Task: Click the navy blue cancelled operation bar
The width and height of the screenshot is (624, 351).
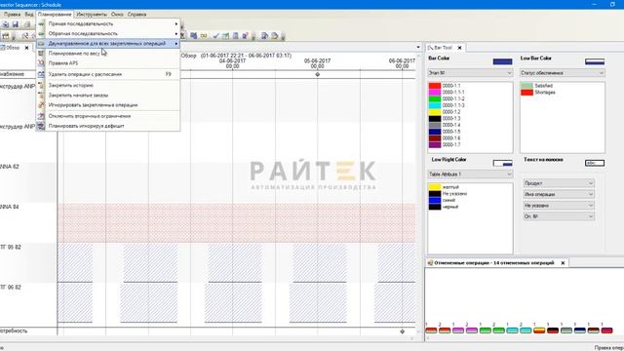Action: [x=580, y=331]
